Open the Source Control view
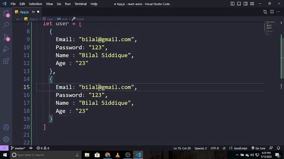Image resolution: width=284 pixels, height=159 pixels. pos(6,38)
